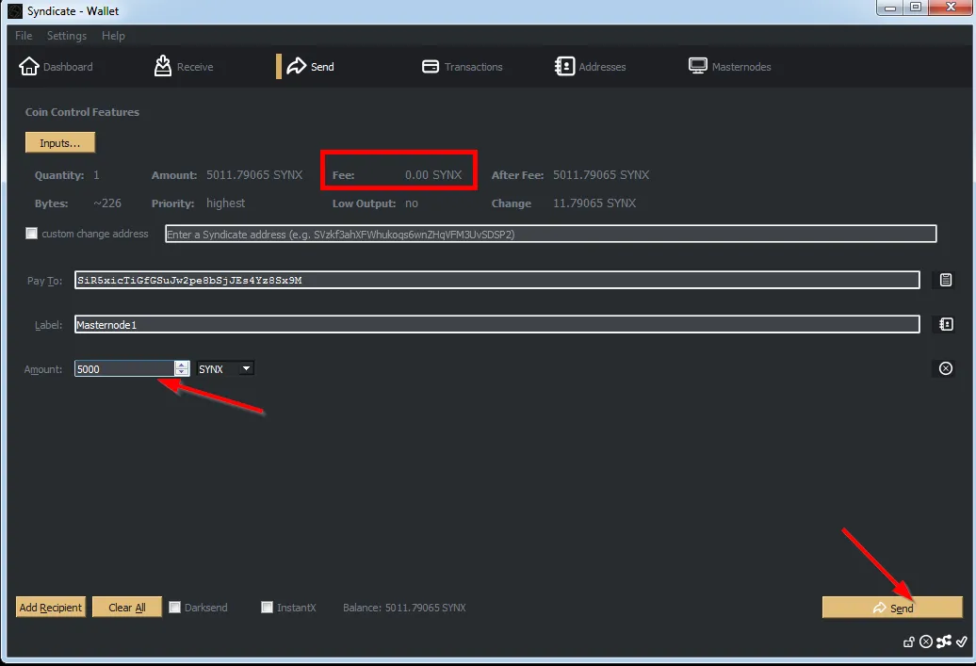Click the sync checkmark status icon
976x666 pixels.
click(x=962, y=642)
